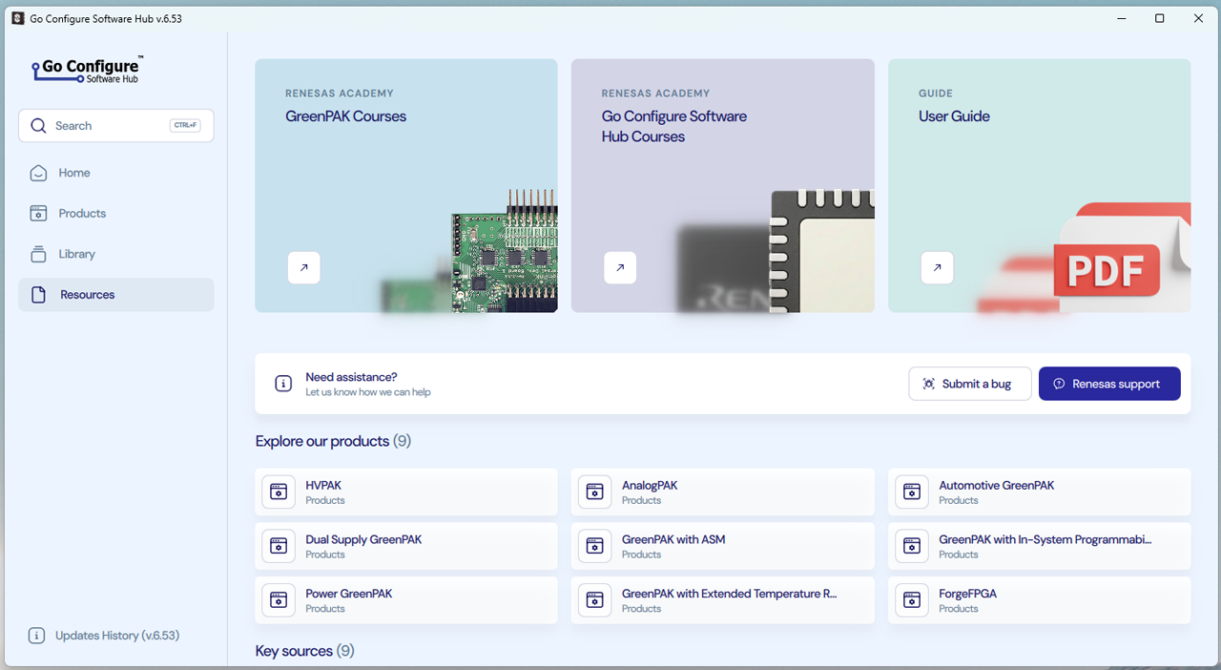This screenshot has height=670, width=1221.
Task: Open the AnalogPAK product entry
Action: click(x=723, y=492)
